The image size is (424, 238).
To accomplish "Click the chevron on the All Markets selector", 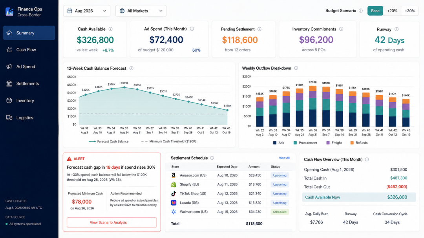I will (x=161, y=11).
